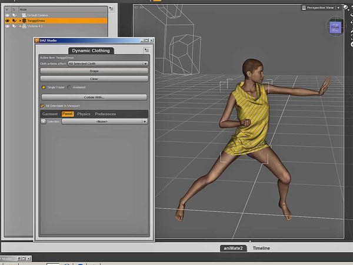Viewport: 353px width, 265px height.
Task: Click the Selection arrow button
Action: coord(43,121)
